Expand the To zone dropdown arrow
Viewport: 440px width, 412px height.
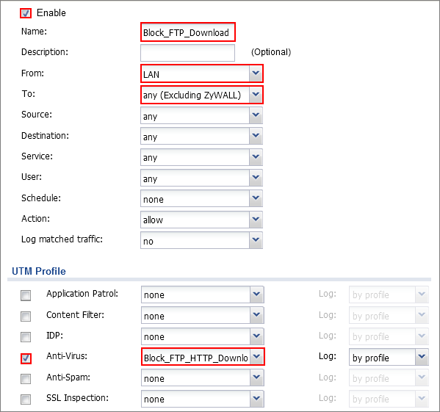[256, 95]
